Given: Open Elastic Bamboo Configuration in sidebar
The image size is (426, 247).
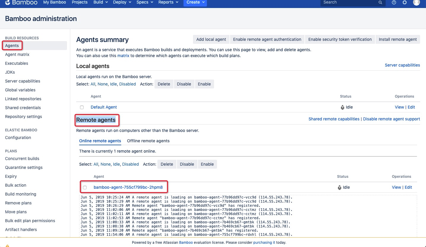Looking at the screenshot, I should click(x=18, y=138).
